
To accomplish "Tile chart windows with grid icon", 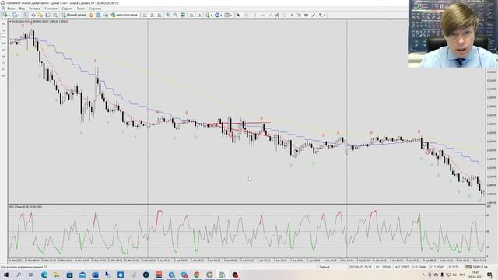I will (183, 15).
